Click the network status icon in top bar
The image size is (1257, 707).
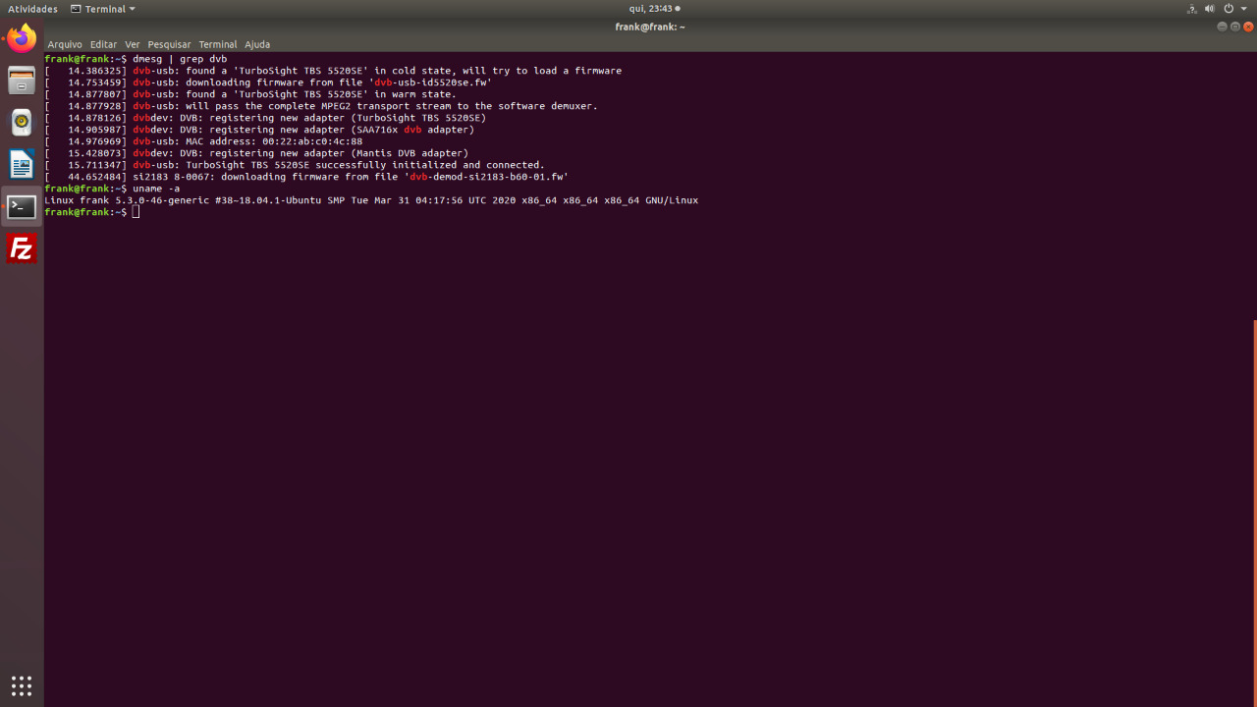pyautogui.click(x=1192, y=9)
